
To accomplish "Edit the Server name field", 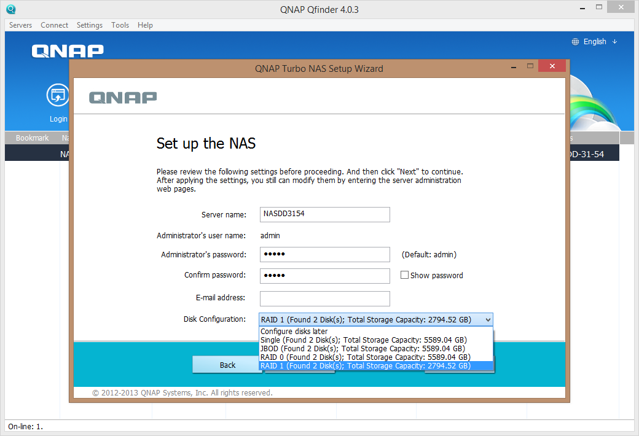I will pyautogui.click(x=325, y=214).
